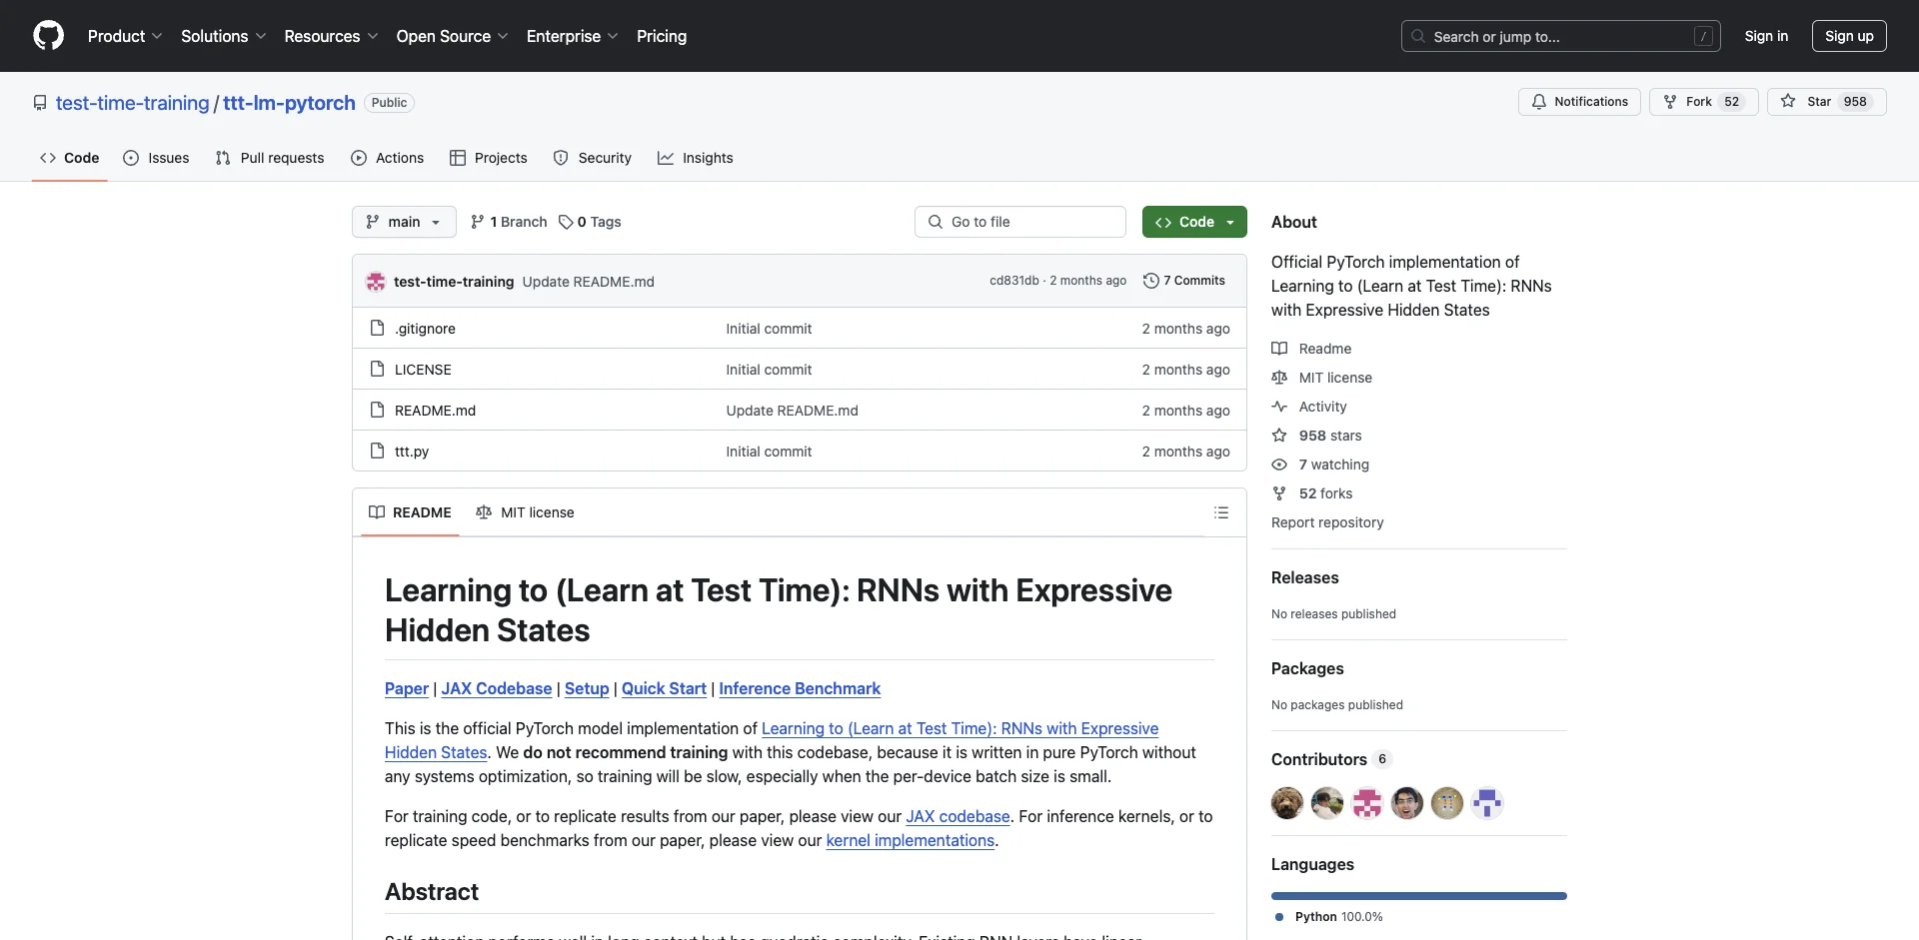Jump to Quick Start section link
The image size is (1919, 940).
(664, 688)
